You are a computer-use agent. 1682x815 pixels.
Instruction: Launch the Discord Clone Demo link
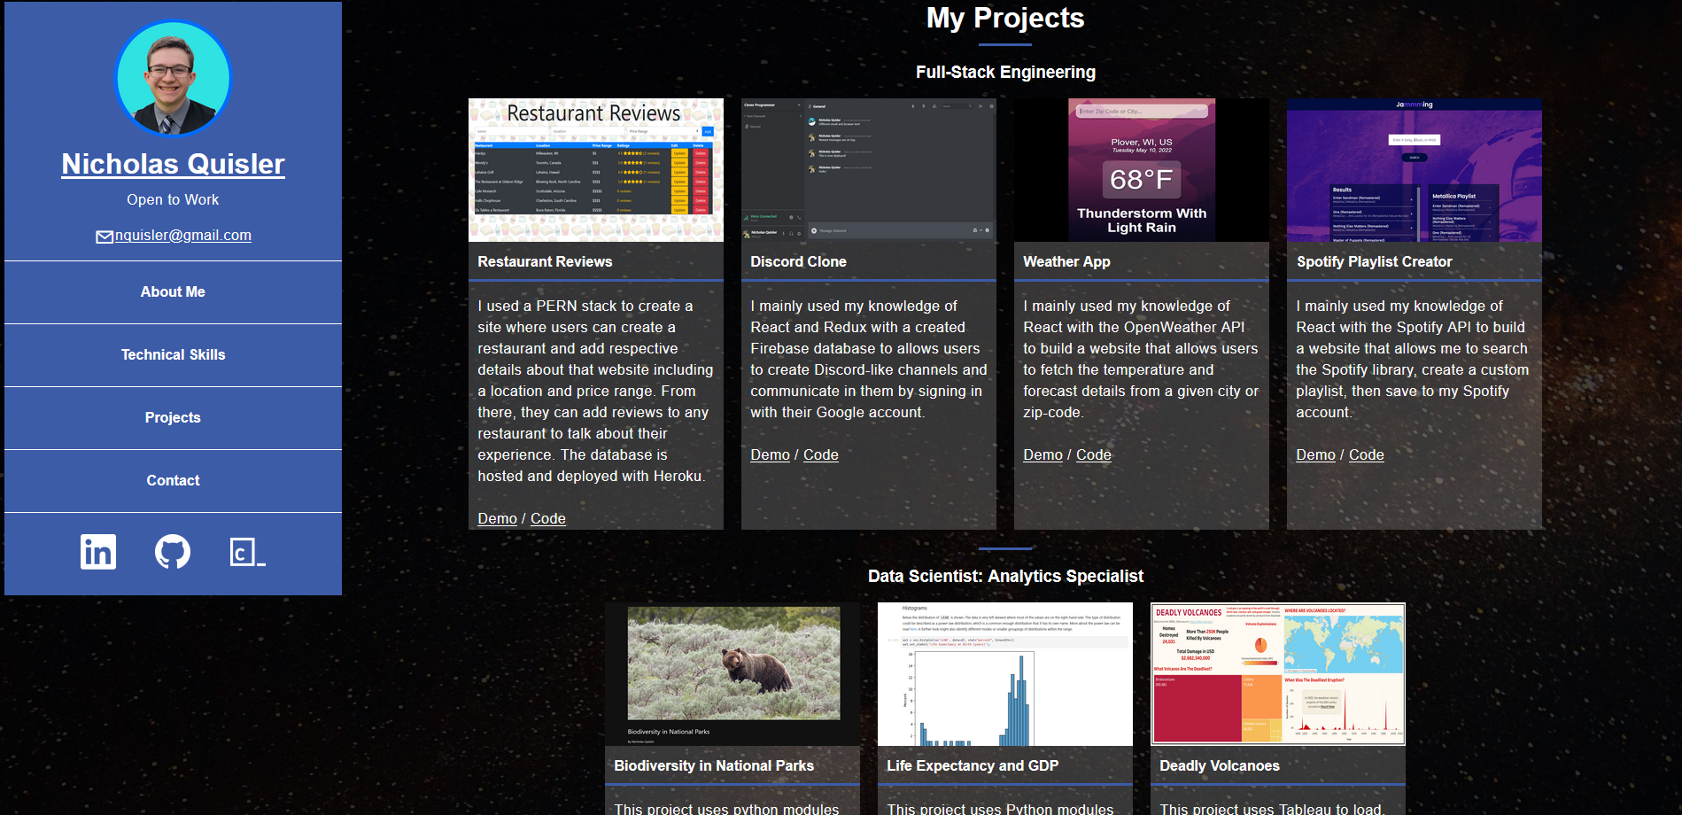click(x=770, y=455)
